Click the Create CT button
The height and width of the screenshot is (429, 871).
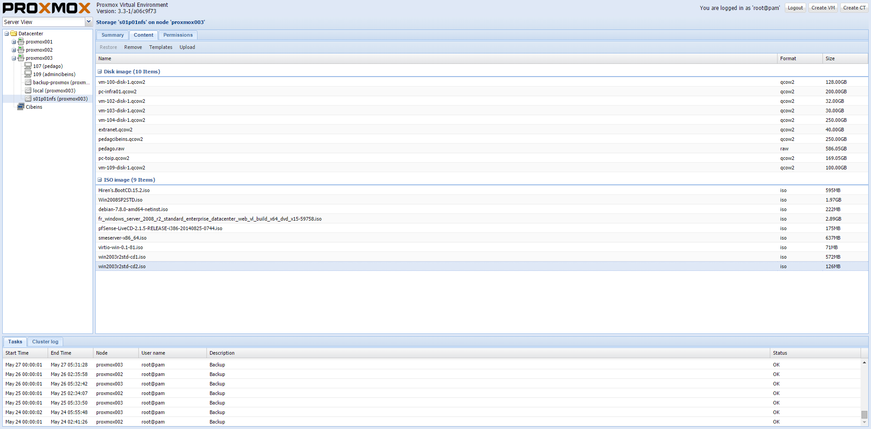pos(854,8)
